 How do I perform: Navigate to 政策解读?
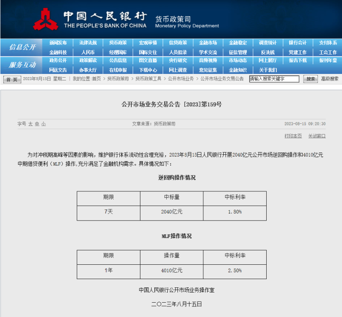[88, 61]
